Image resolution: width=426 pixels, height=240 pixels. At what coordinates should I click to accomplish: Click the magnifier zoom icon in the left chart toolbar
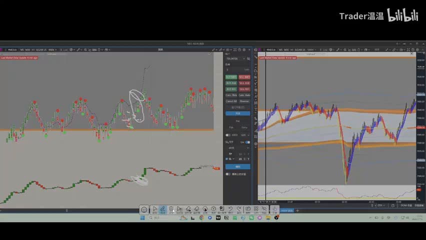(x=85, y=49)
